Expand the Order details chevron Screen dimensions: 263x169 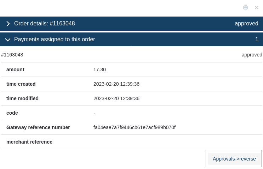point(8,24)
